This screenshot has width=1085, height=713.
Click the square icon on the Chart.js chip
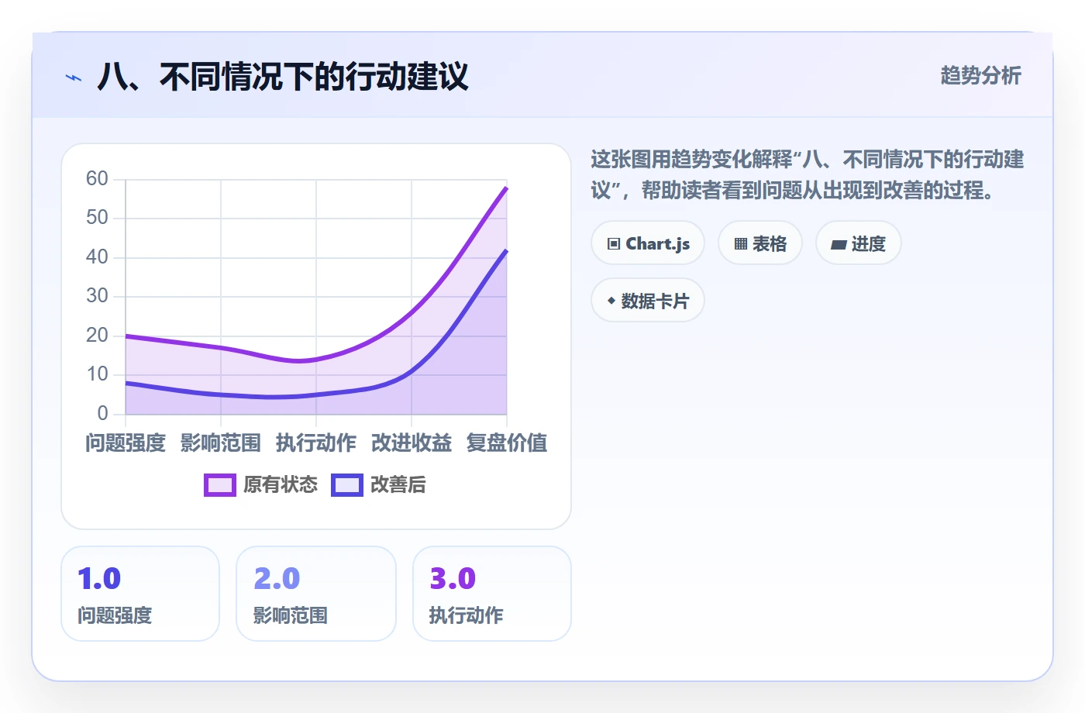[x=614, y=243]
